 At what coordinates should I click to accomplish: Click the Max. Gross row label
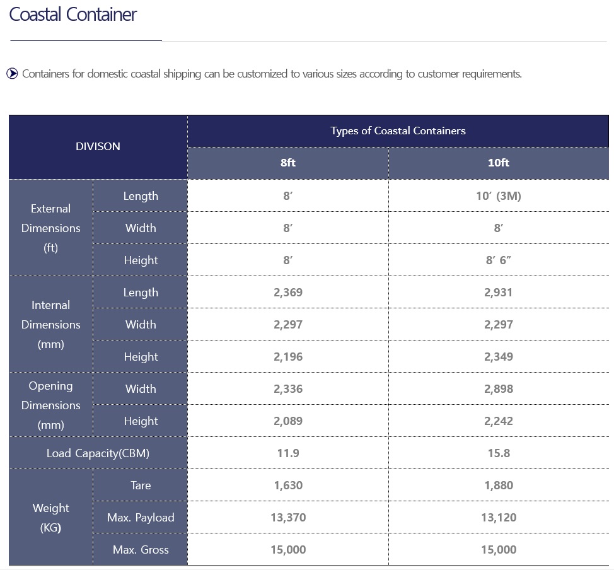(x=141, y=550)
